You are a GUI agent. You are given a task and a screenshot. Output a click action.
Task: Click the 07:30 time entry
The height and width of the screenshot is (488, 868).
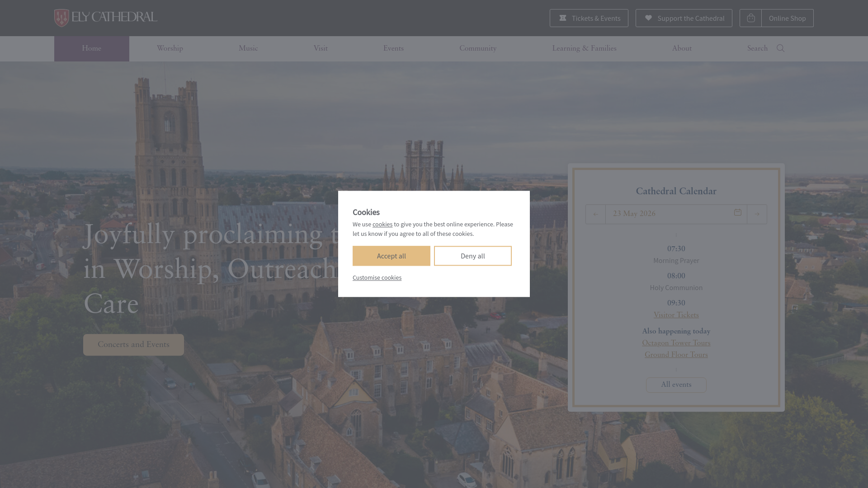click(676, 249)
